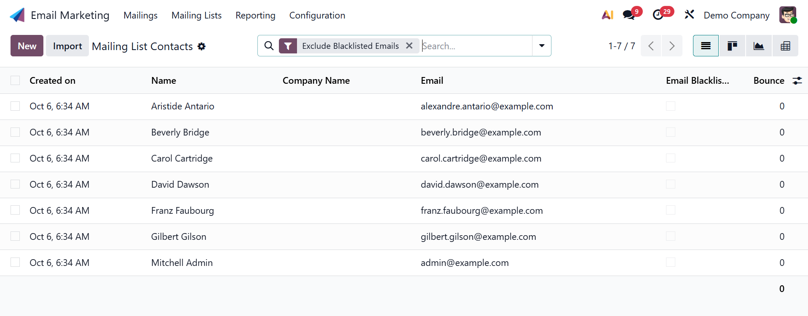This screenshot has height=316, width=808.
Task: Switch to Graph view
Action: 759,46
